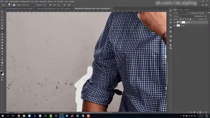Toggle lock image pixels brush icon
The width and height of the screenshot is (210, 118).
pos(183,19)
